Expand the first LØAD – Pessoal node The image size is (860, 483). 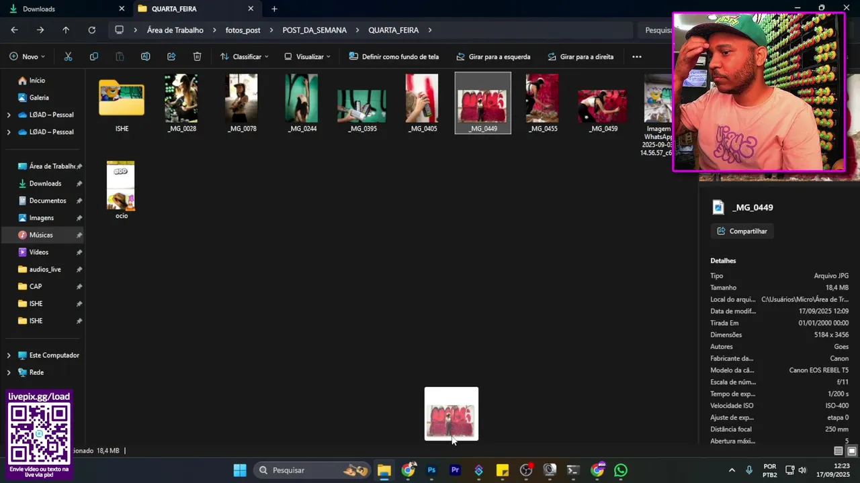pos(9,115)
